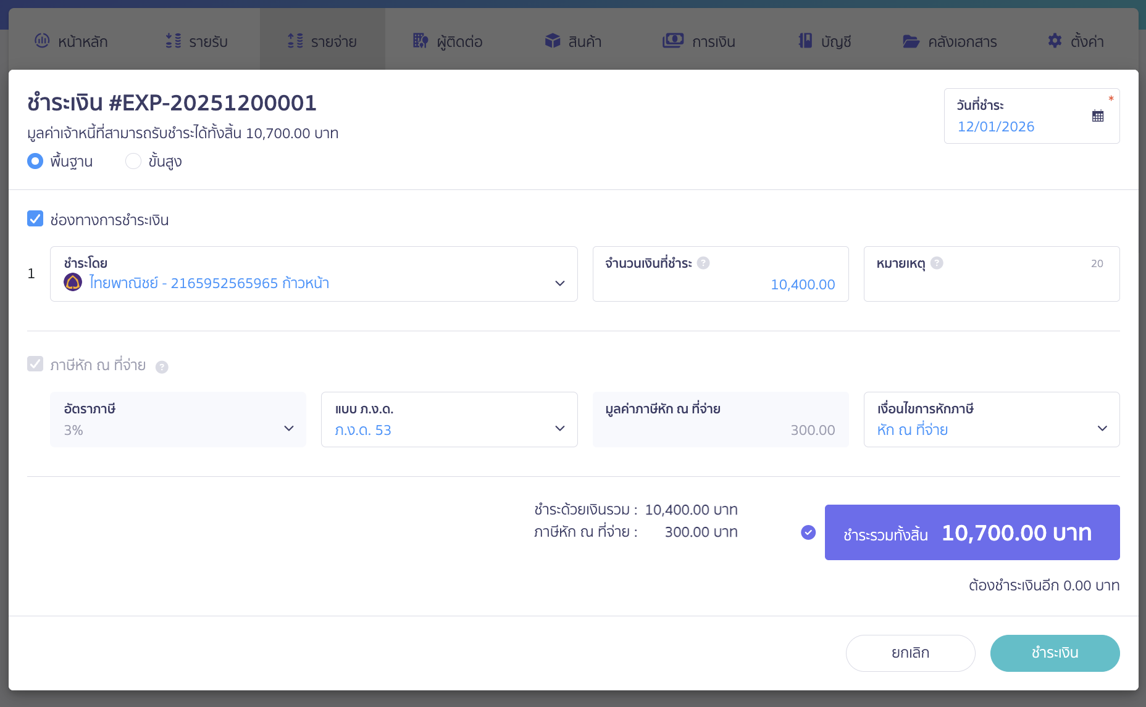Click the calendar icon in payment date field
Viewport: 1146px width, 707px height.
(1097, 116)
